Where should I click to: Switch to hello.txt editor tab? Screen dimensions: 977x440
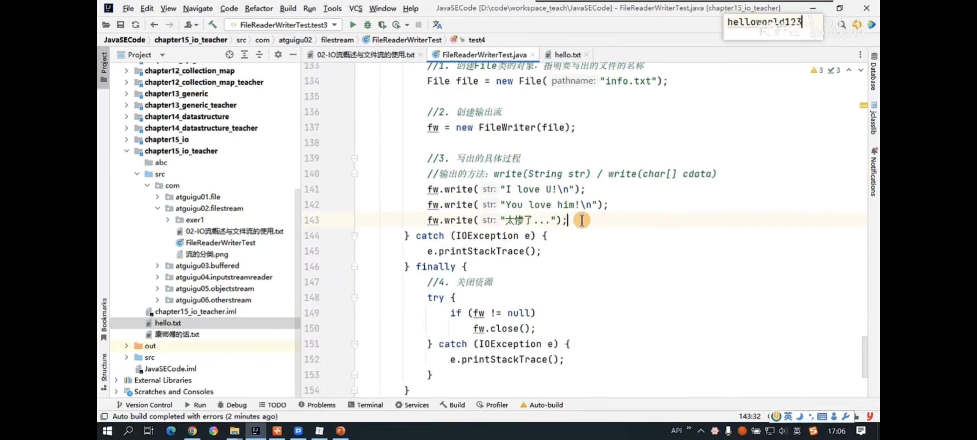click(x=567, y=55)
